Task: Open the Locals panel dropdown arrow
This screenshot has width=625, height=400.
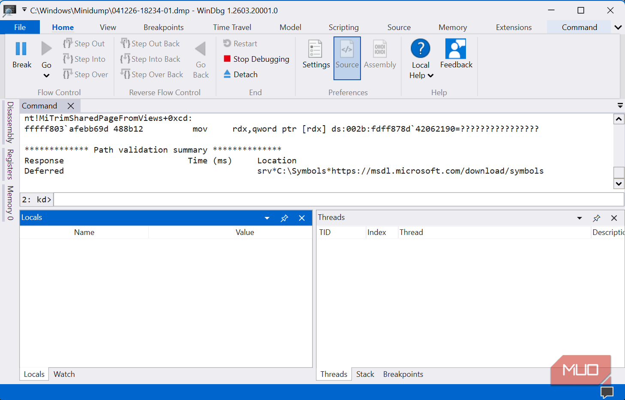Action: 267,218
